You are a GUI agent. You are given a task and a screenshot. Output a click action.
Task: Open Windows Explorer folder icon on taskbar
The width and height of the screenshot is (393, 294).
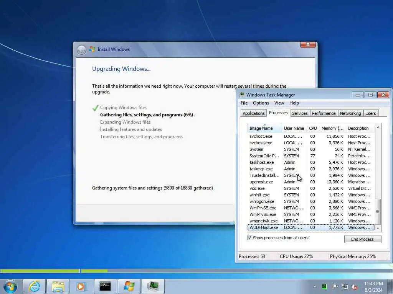[58, 286]
